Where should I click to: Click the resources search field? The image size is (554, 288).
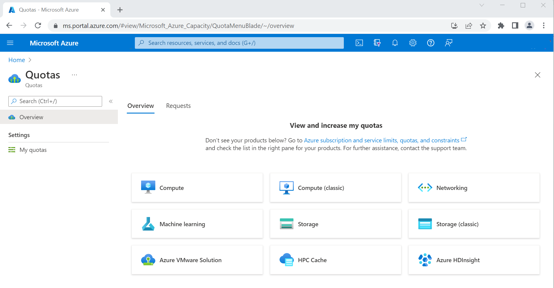(239, 43)
